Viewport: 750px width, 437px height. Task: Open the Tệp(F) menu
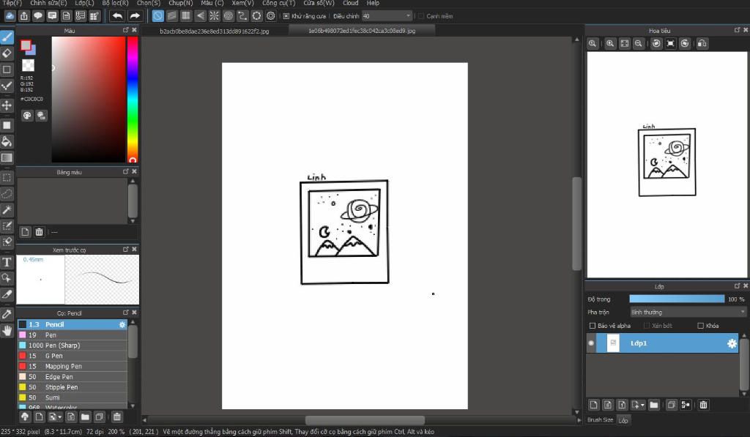12,3
